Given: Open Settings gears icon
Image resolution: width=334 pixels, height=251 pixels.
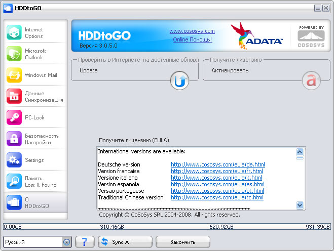Looking at the screenshot, I should (14, 160).
